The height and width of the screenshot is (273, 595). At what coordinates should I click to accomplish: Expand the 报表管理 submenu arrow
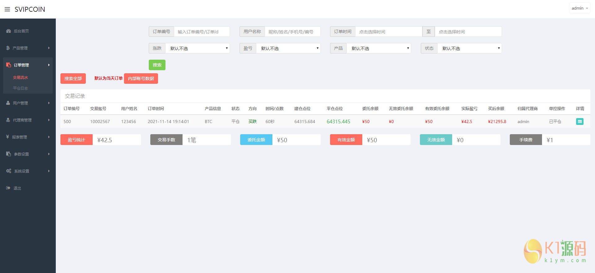pos(49,137)
